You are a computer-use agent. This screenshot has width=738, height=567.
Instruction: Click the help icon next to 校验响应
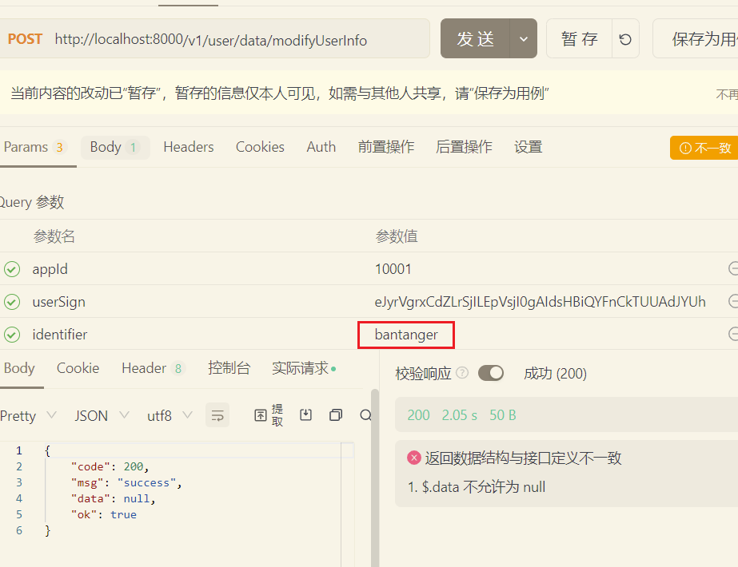462,373
